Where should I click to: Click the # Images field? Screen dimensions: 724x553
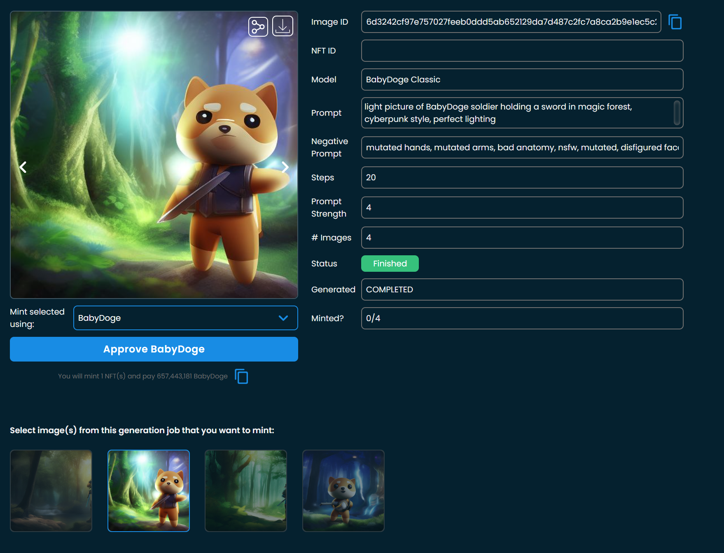tap(522, 238)
